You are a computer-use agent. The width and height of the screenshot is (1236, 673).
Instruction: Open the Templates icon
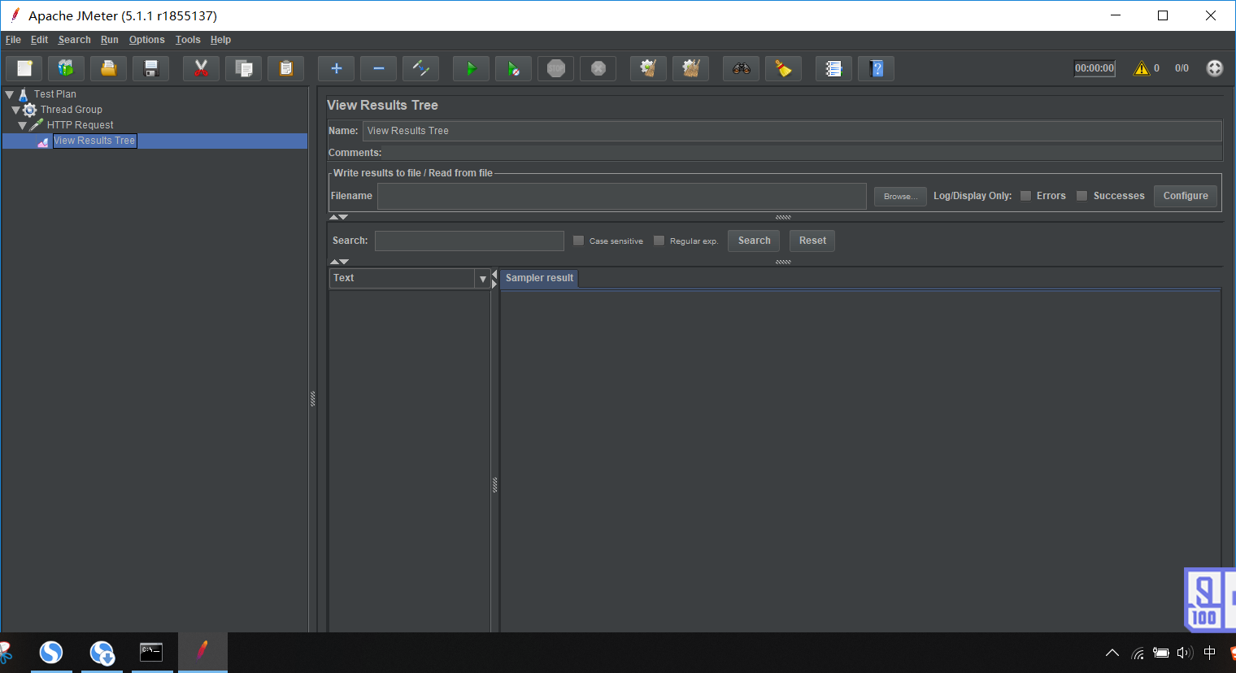(66, 69)
